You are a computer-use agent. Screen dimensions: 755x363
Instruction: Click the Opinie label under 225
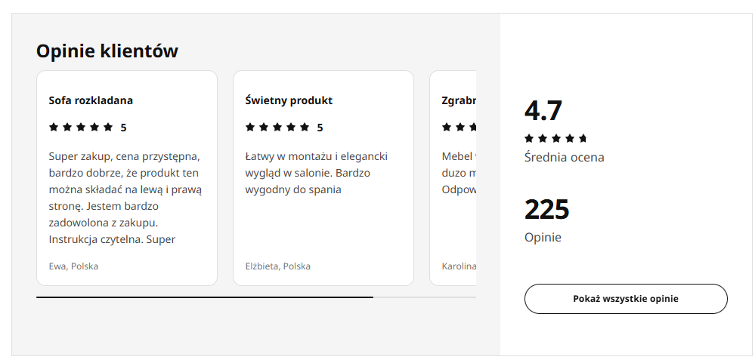coord(543,237)
